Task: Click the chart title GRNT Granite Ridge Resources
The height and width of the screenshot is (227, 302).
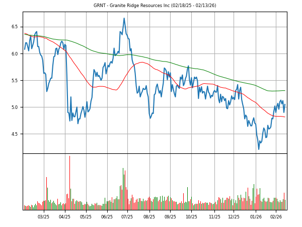Action: click(x=155, y=6)
